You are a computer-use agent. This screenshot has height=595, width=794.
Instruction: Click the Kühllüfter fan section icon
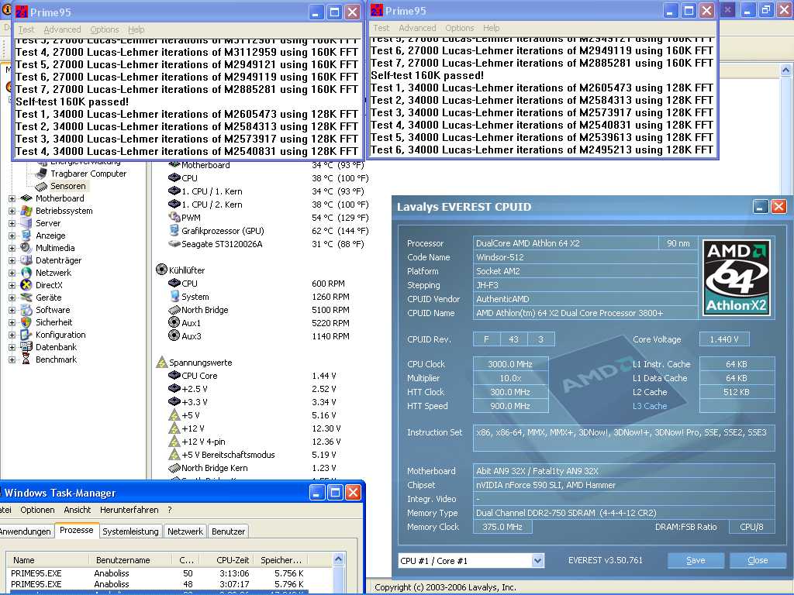(161, 270)
